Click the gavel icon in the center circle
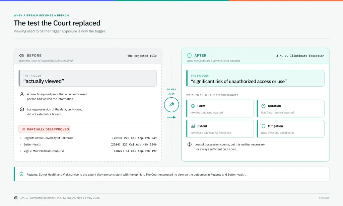Viewport: 343px width, 206px height. (171, 105)
